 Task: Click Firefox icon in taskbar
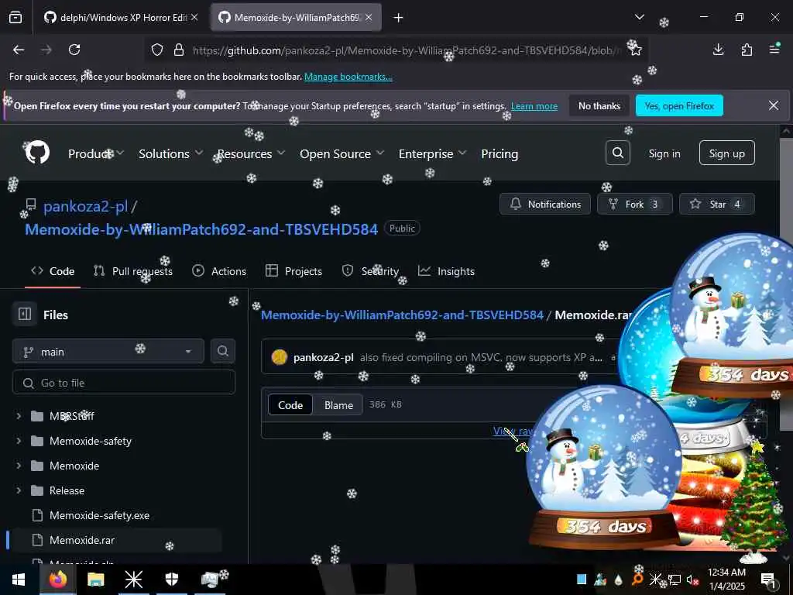57,580
